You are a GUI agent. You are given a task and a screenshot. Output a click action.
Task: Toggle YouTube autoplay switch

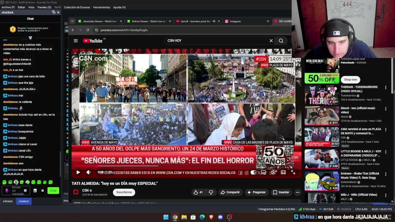point(254,173)
